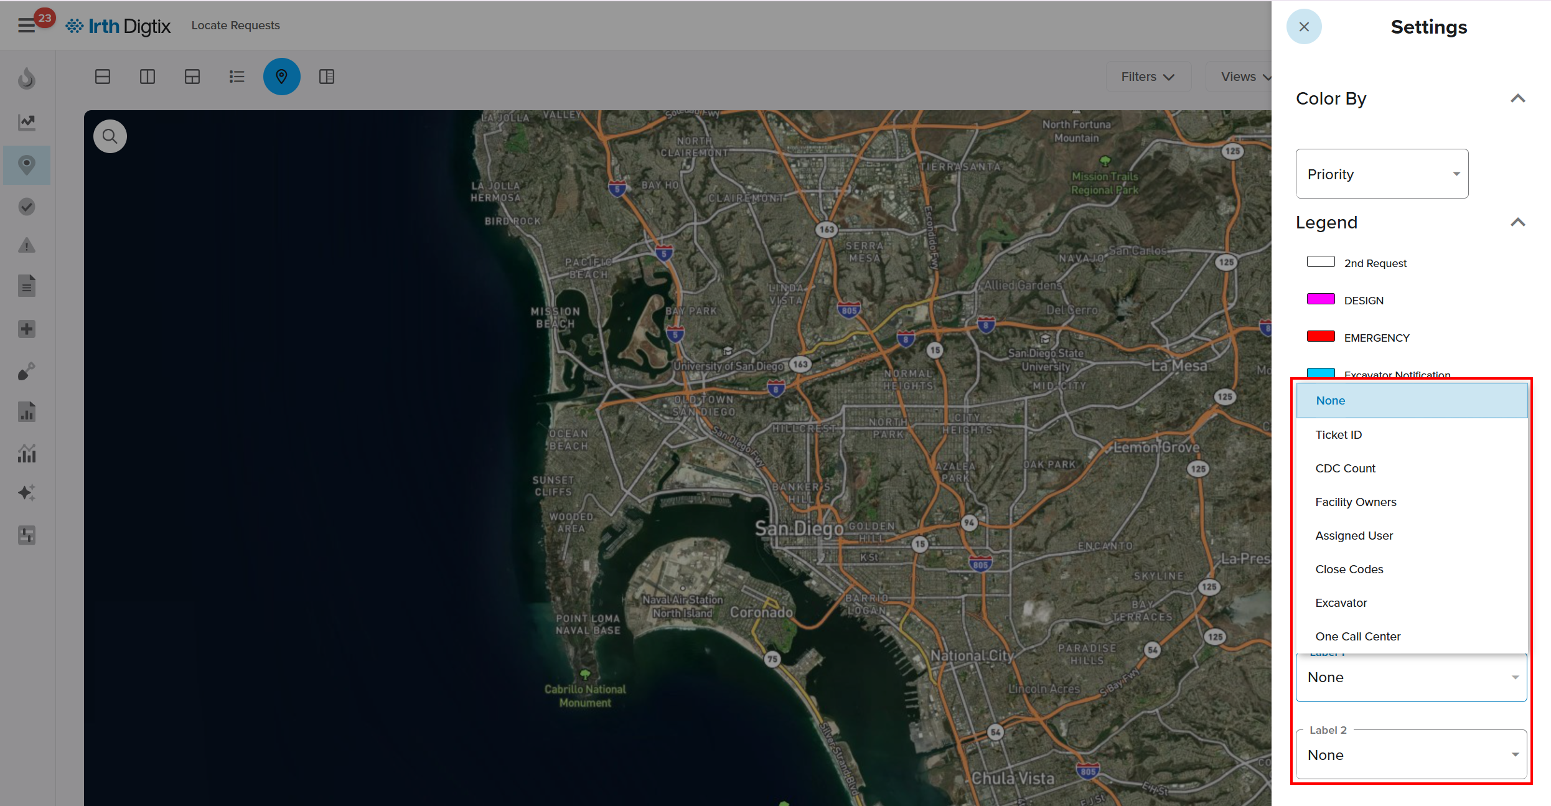Choose Ticket ID from the list
Screen dimensions: 1551x806
1339,434
